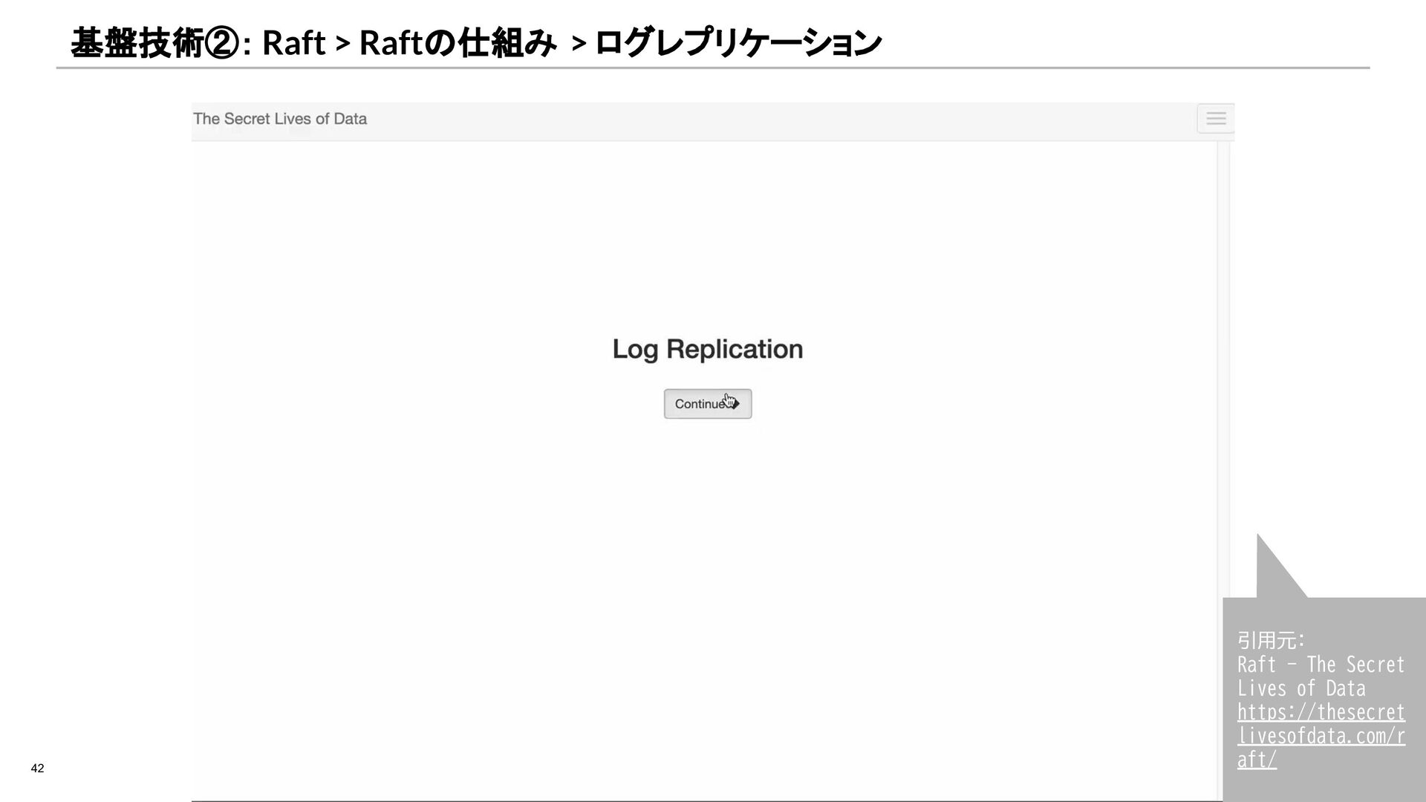Open The Secret Lives of Data link
The image size is (1426, 802).
pyautogui.click(x=280, y=119)
